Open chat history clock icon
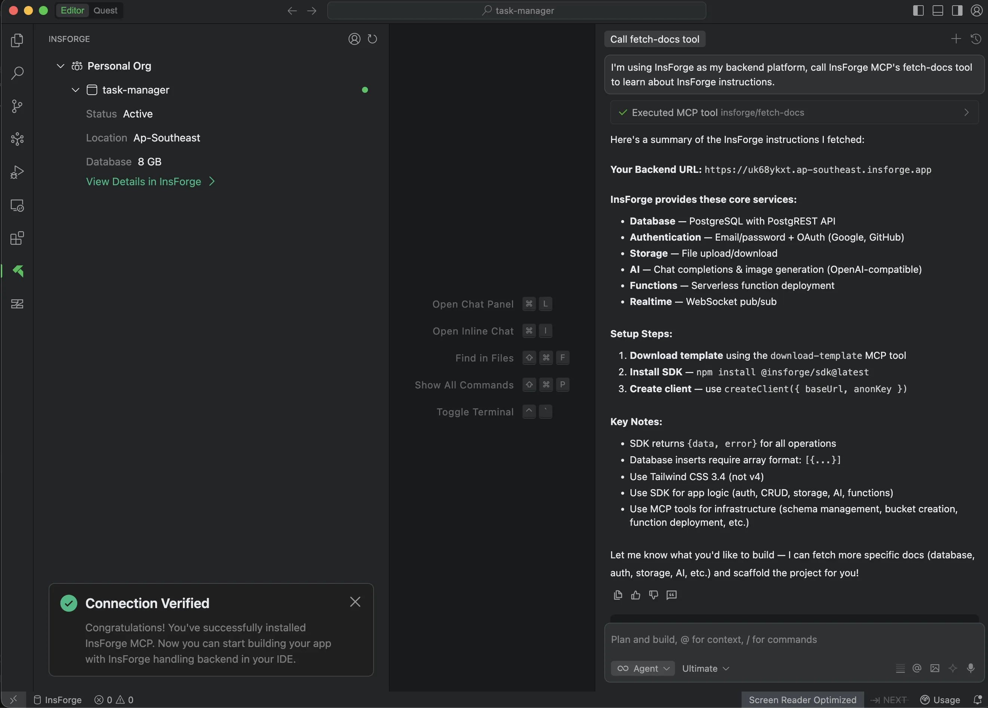 click(976, 39)
